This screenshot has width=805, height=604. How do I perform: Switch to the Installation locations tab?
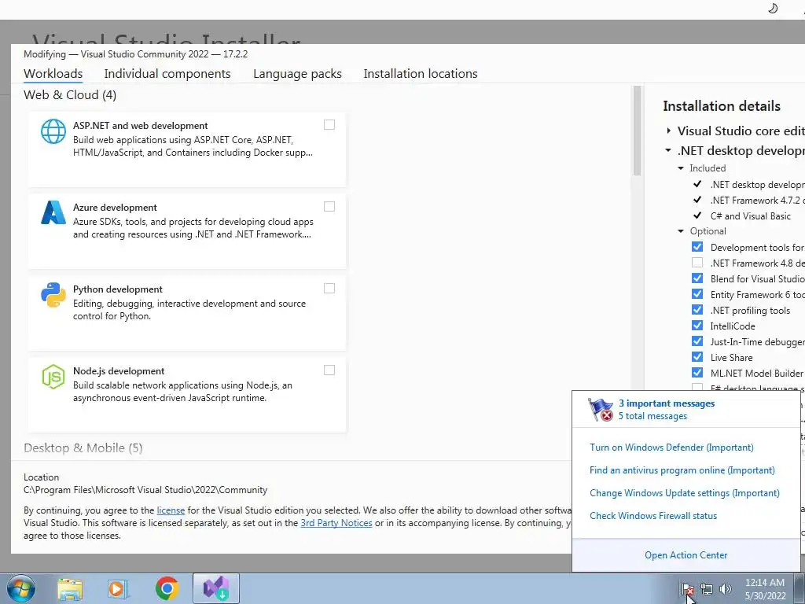[x=421, y=73]
